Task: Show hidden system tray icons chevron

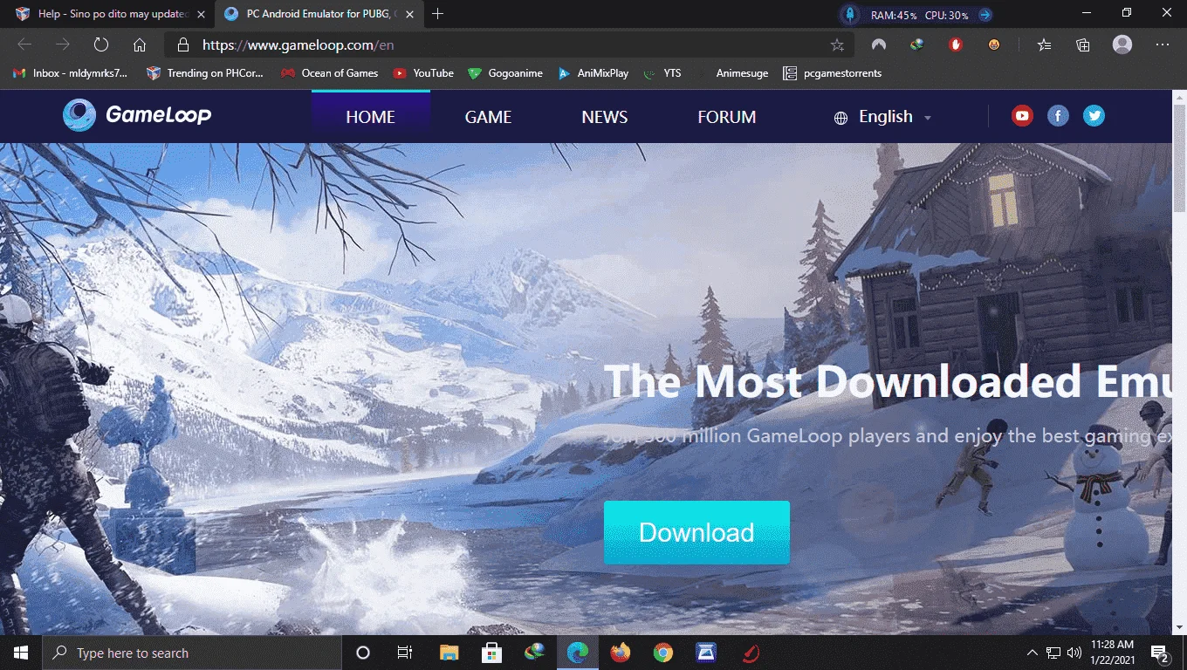Action: click(1033, 653)
